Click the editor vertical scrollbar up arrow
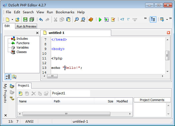Image resolution: width=175 pixels, height=126 pixels. (167, 40)
